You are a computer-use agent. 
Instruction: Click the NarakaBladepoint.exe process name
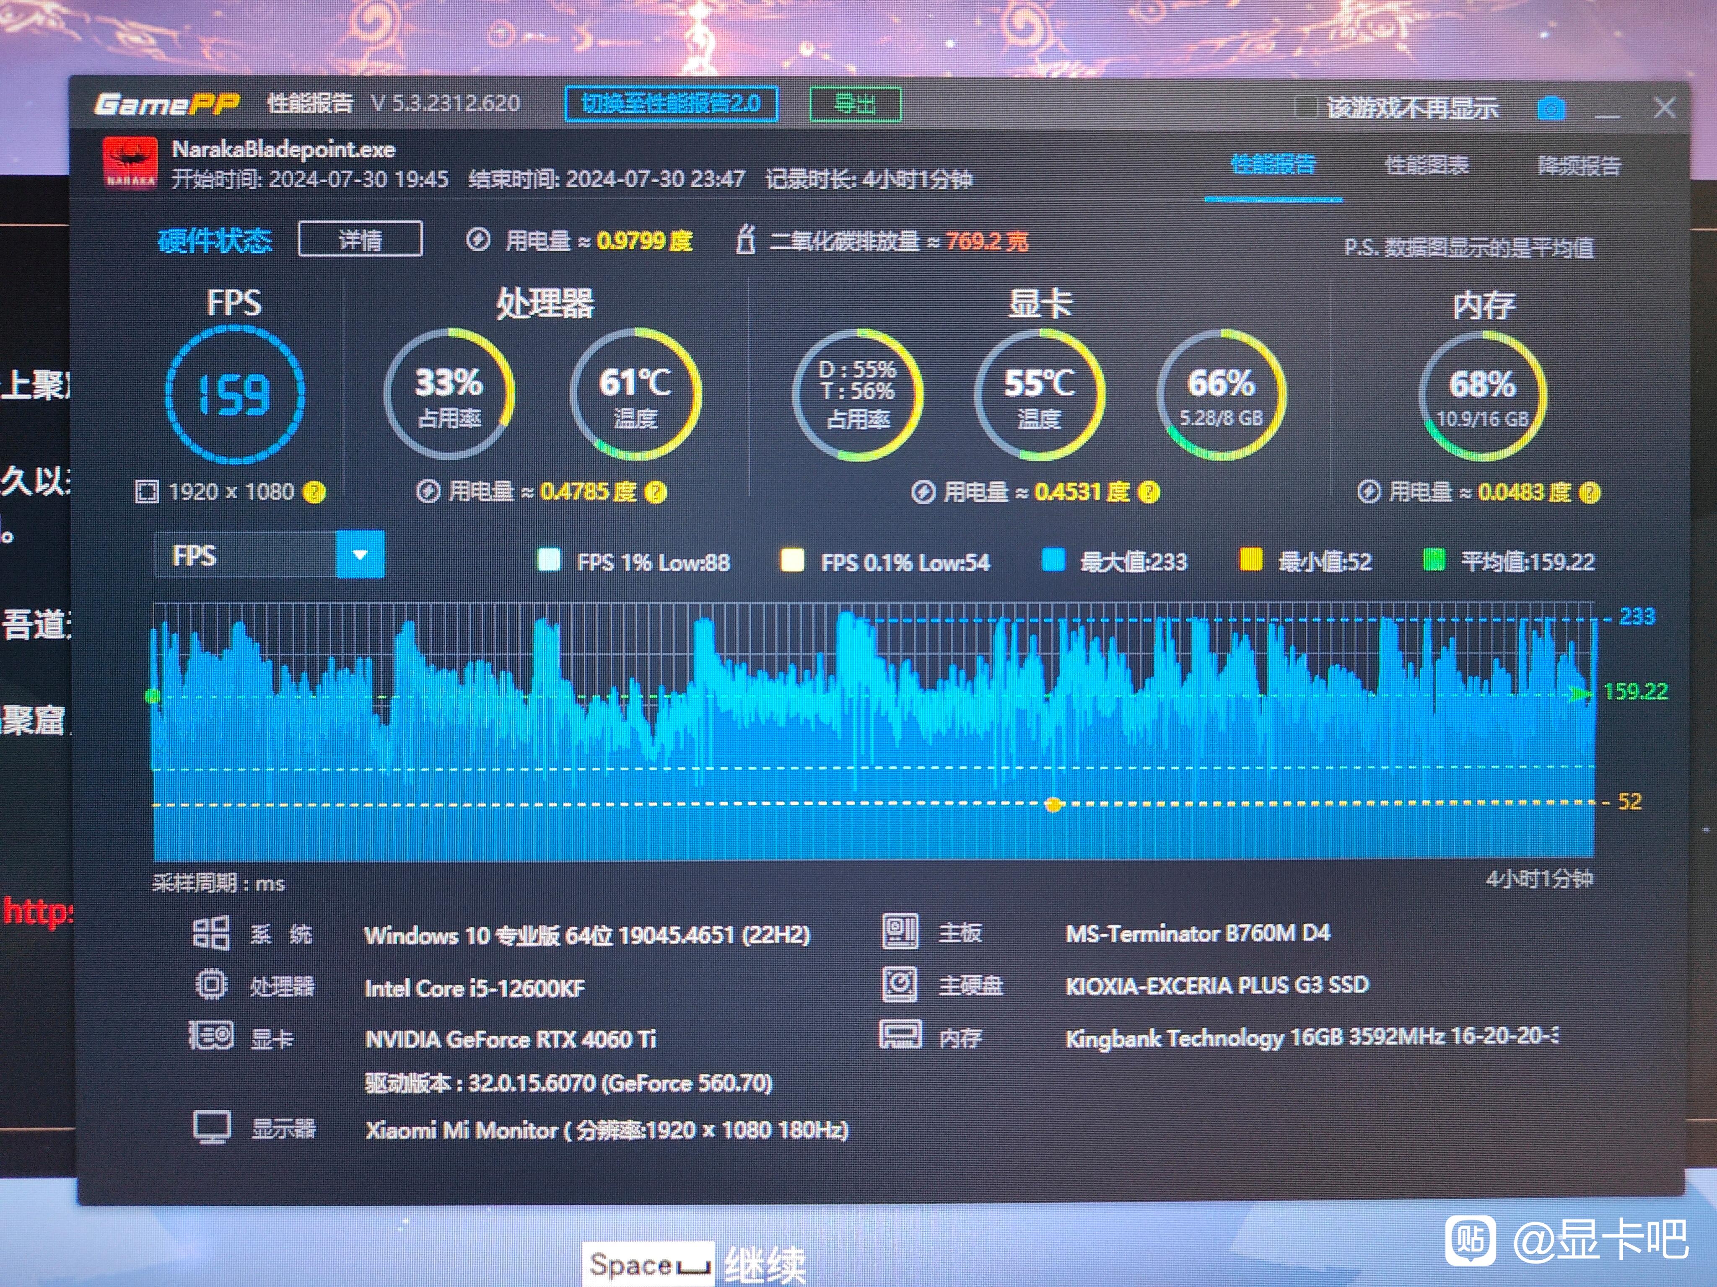283,149
